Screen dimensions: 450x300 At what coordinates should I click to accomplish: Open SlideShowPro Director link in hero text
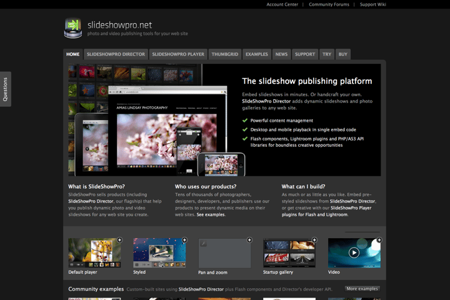266,101
